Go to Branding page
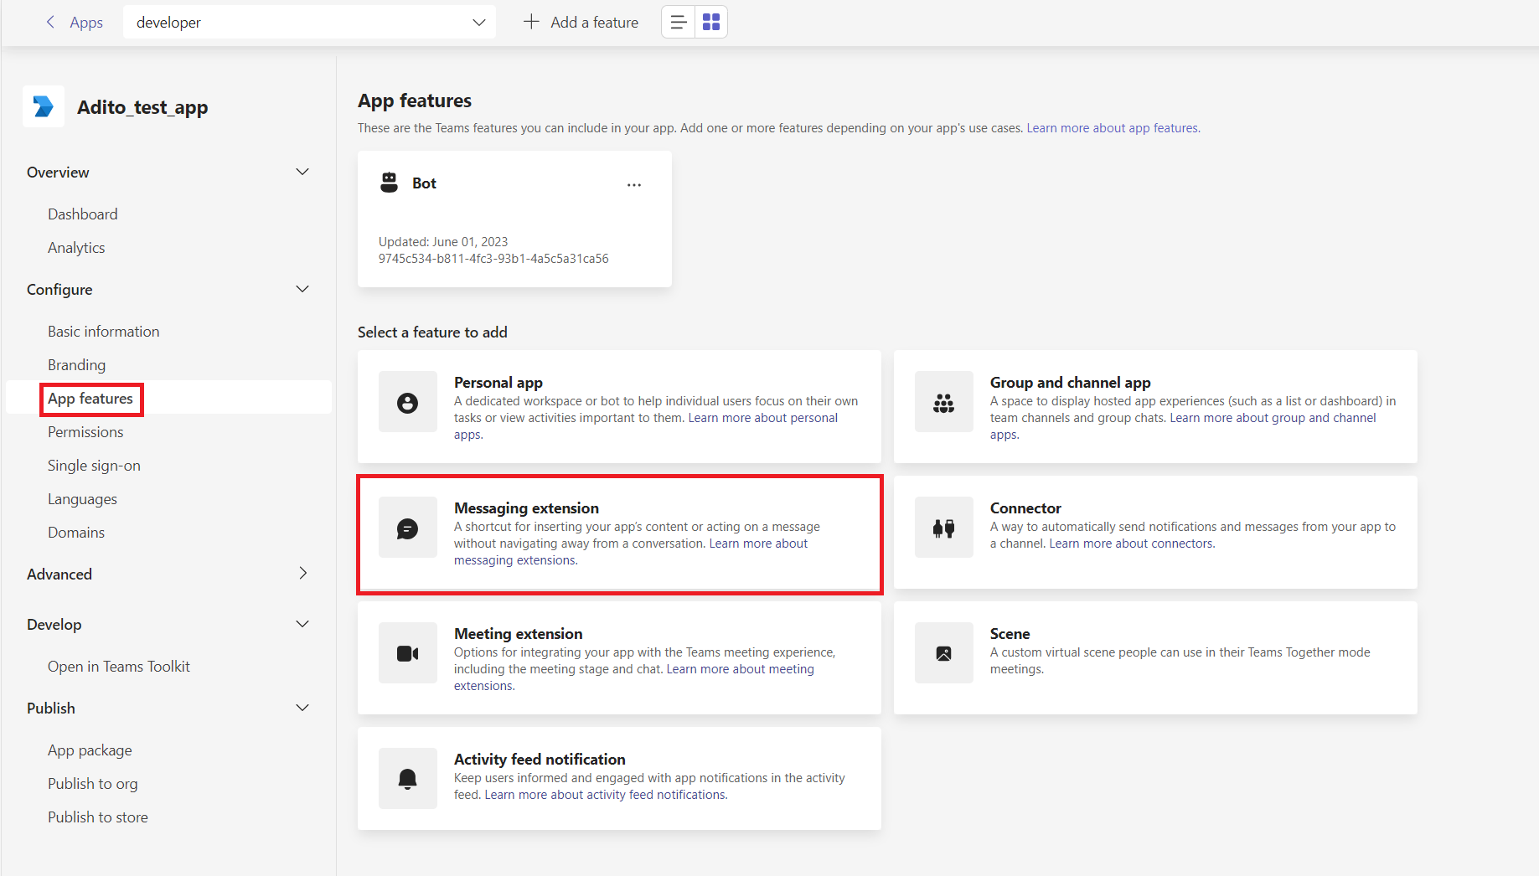1539x876 pixels. (x=77, y=365)
